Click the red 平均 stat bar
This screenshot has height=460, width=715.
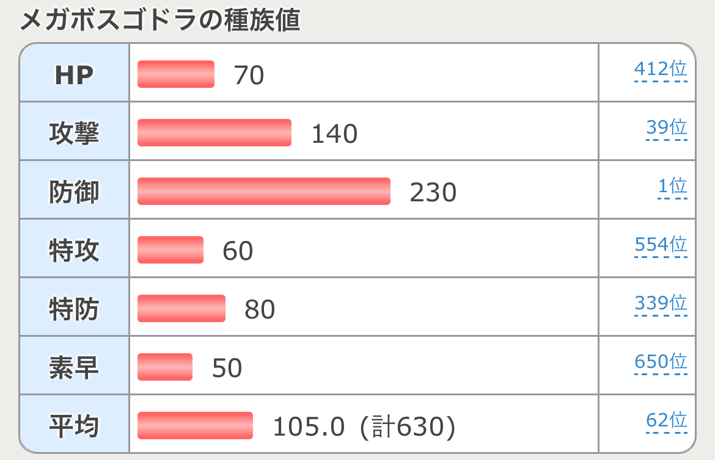point(195,426)
